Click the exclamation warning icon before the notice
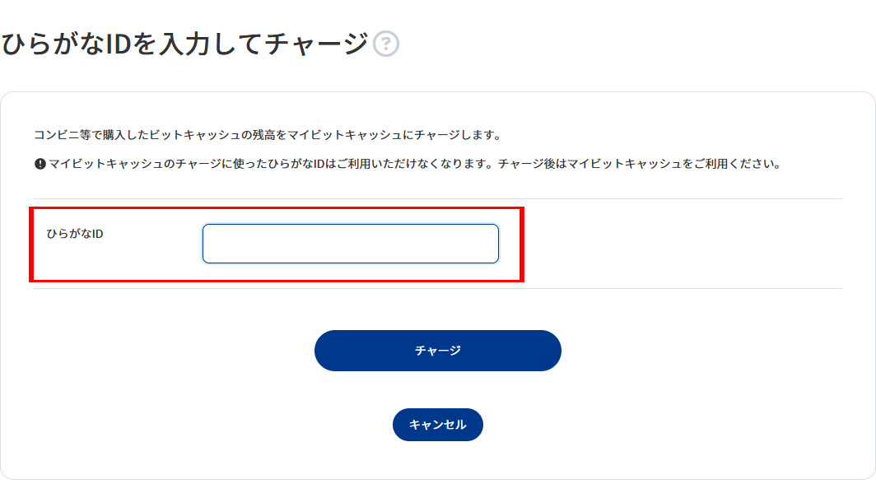 click(x=40, y=164)
